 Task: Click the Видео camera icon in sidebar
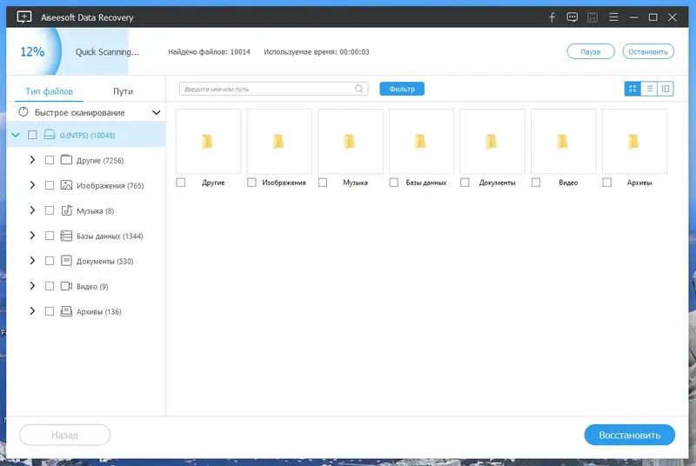tap(66, 286)
